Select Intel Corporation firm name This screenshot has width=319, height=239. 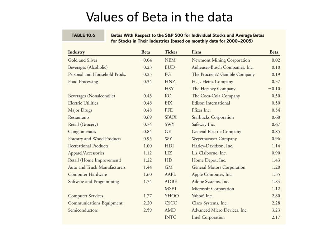pyautogui.click(x=208, y=217)
